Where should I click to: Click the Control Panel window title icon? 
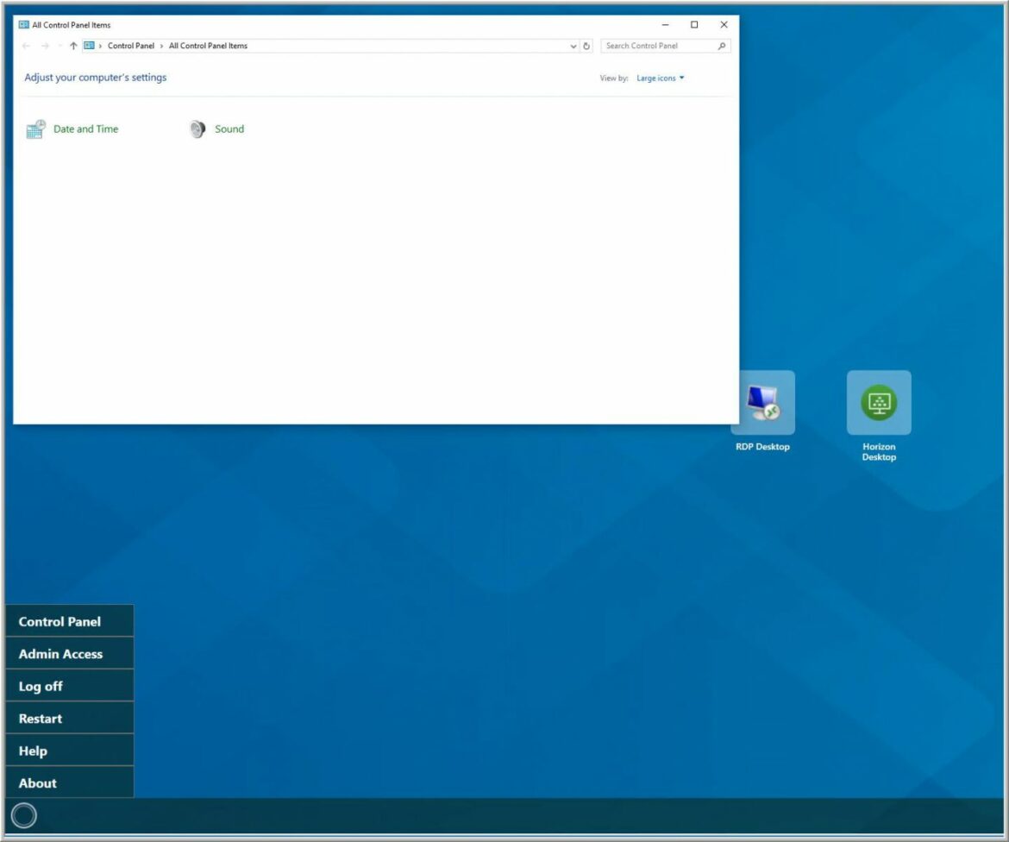pos(24,24)
